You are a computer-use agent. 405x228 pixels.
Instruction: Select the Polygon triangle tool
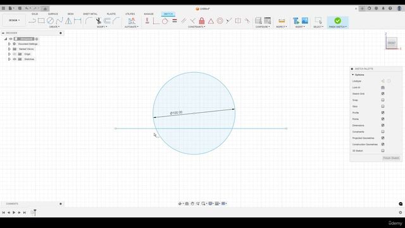point(68,21)
